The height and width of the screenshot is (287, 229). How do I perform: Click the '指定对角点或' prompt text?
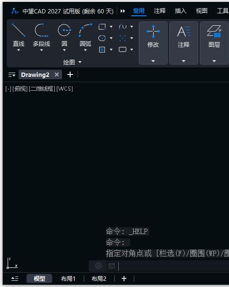129,253
